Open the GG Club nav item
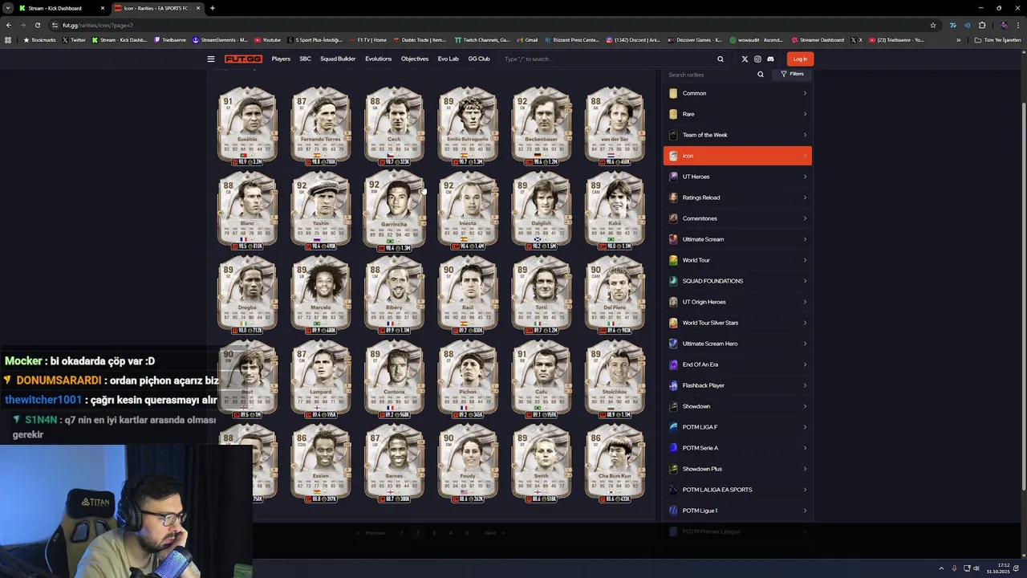 pos(479,59)
